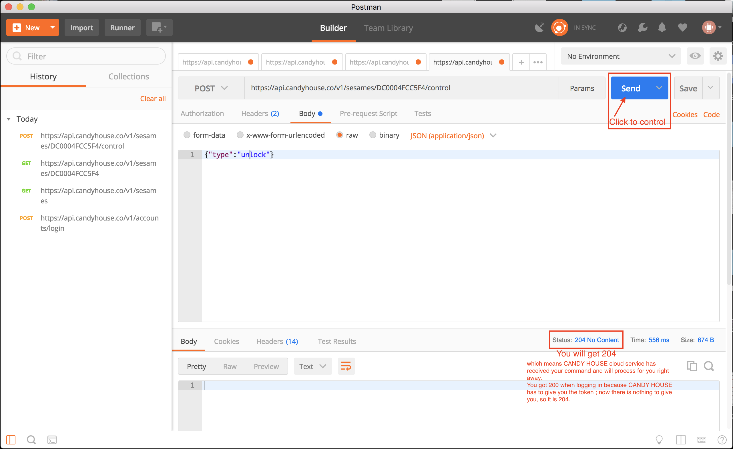The width and height of the screenshot is (733, 449).
Task: Click the Params button
Action: point(582,88)
